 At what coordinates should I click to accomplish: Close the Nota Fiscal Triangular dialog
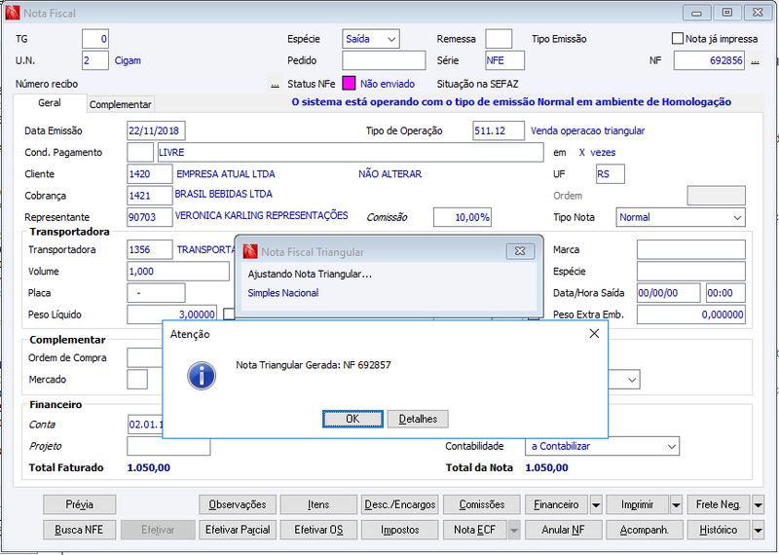(x=520, y=251)
